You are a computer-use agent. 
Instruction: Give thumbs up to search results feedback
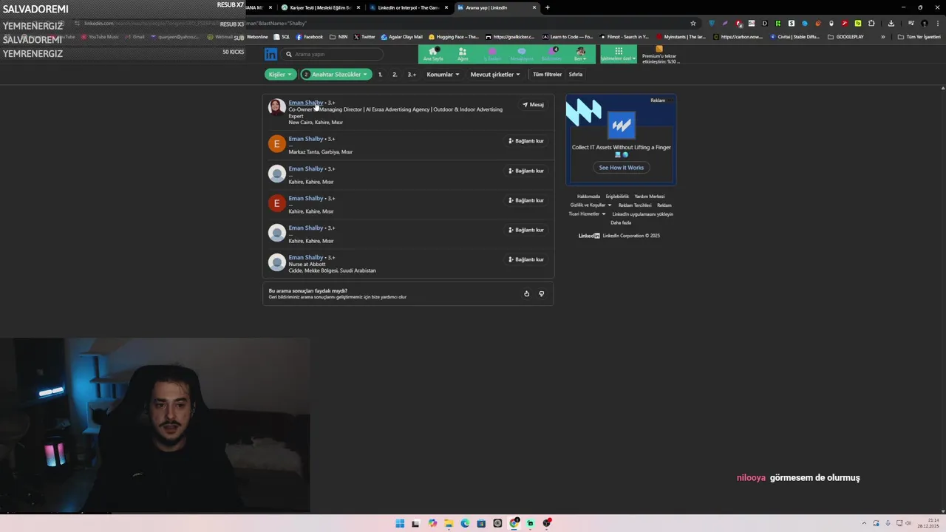[x=527, y=294]
